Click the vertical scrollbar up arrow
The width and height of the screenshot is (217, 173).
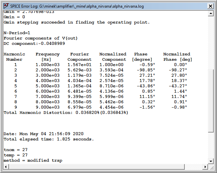(x=211, y=13)
